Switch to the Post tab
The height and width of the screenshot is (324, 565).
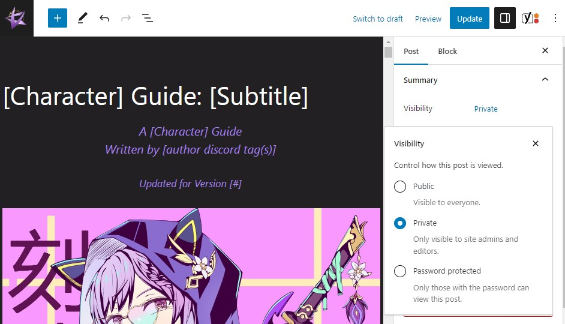[x=411, y=51]
